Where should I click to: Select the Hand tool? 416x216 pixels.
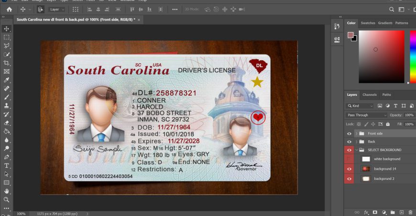point(6,191)
